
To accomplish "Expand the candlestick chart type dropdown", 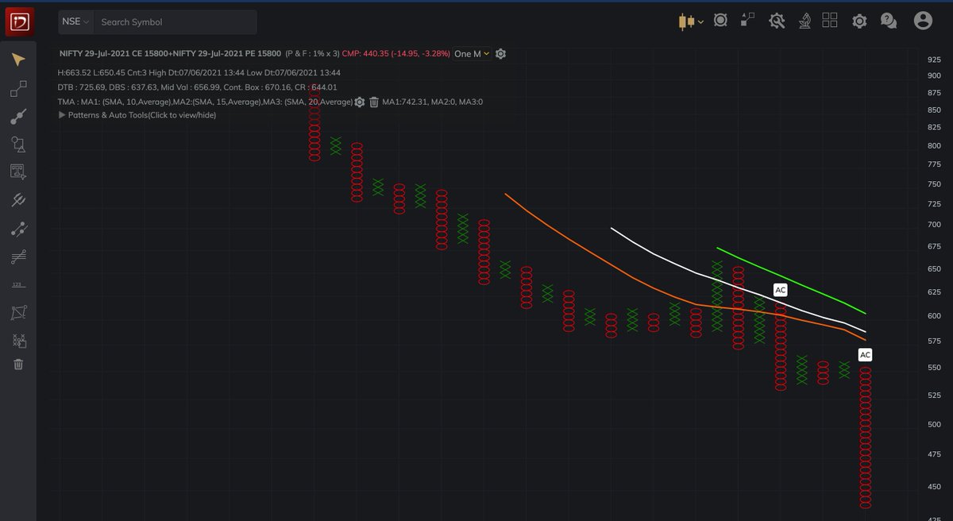I will [689, 21].
